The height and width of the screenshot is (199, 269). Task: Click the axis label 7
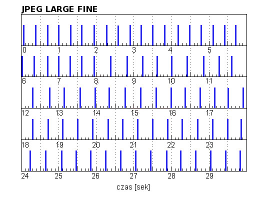(59, 80)
